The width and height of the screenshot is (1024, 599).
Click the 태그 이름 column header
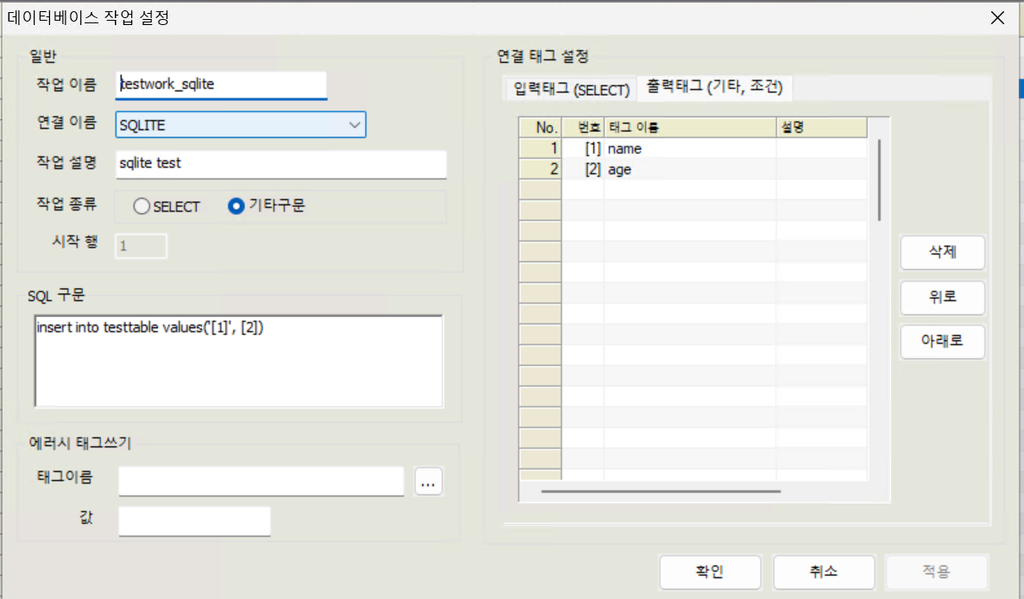[x=690, y=127]
